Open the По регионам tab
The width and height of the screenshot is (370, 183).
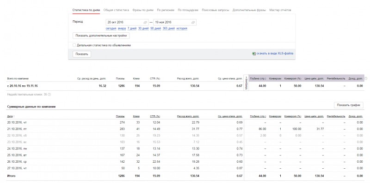(x=166, y=10)
